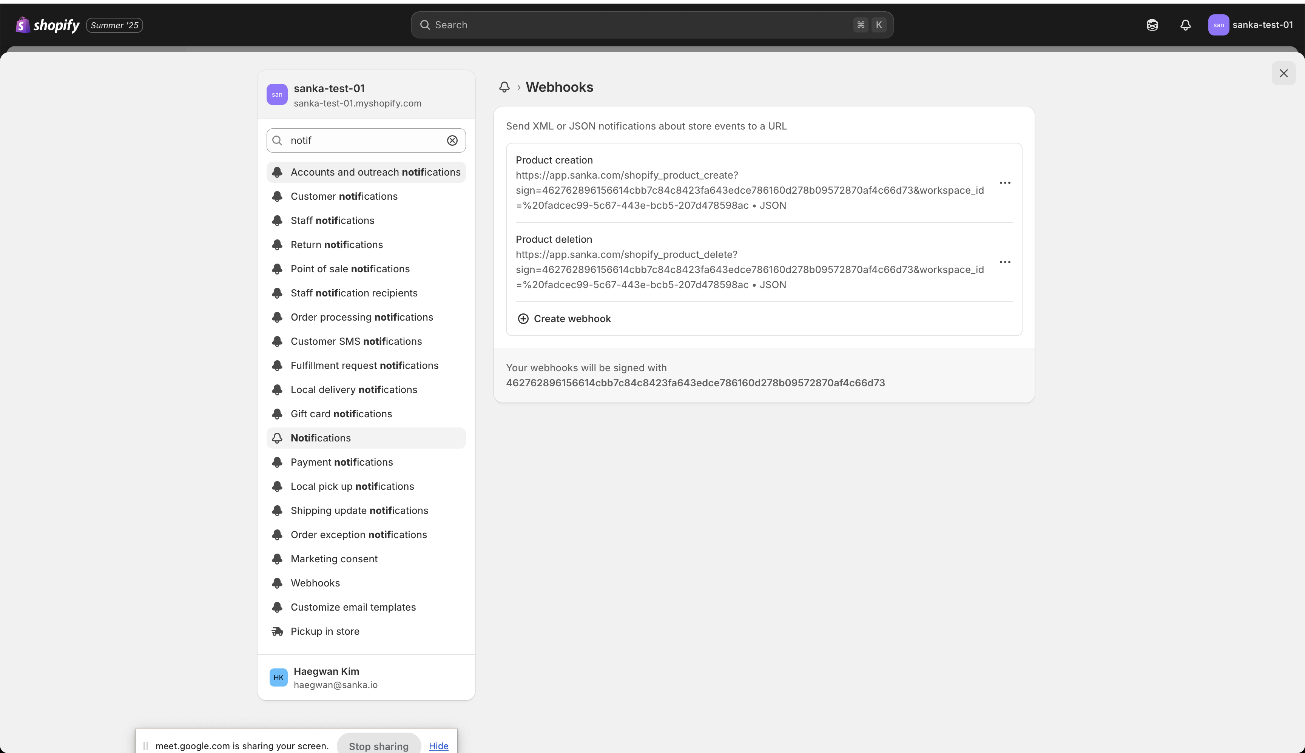Open the Sidekick assistant icon

click(1152, 25)
